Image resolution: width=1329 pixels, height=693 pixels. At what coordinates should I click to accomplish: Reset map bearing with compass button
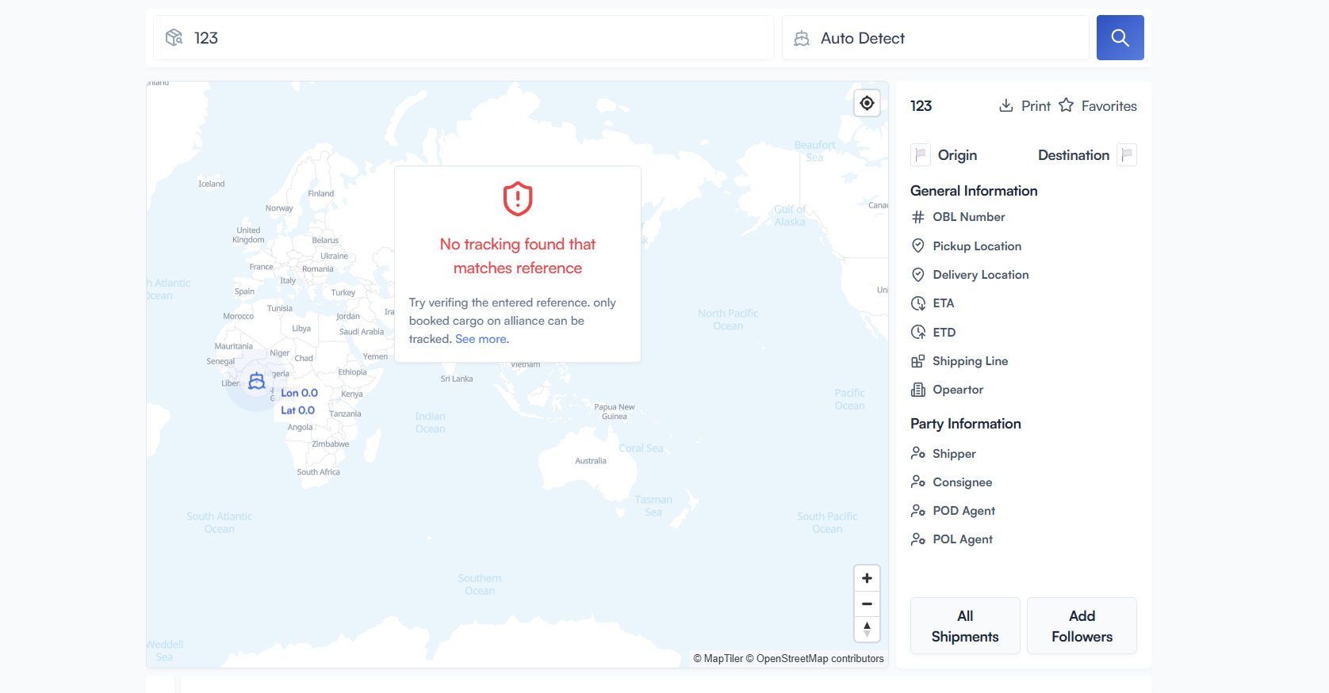tap(867, 629)
